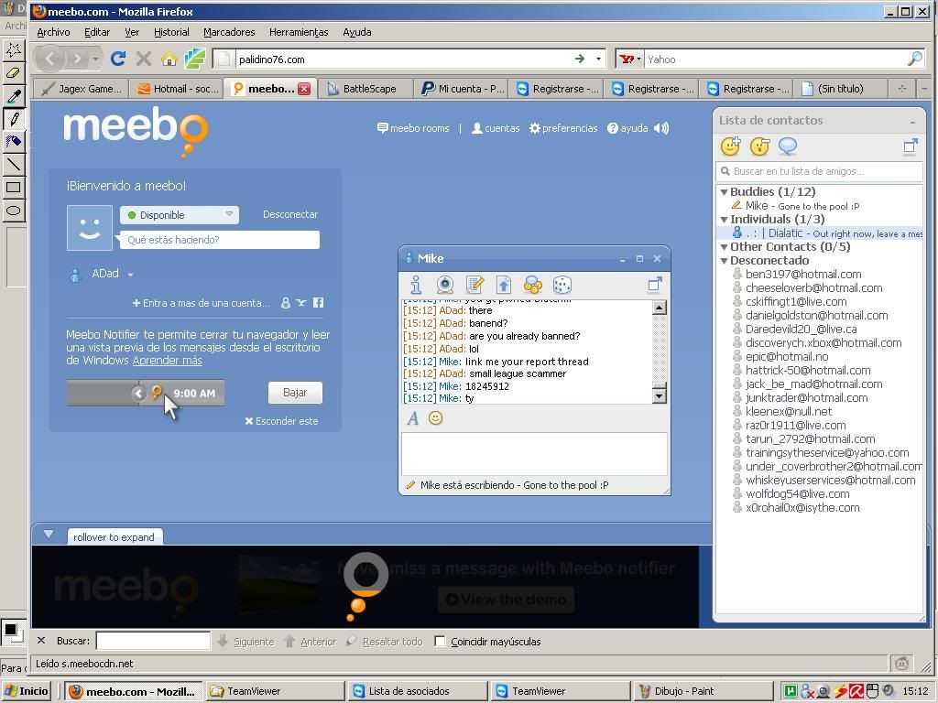Open the emoticon picker in chat

click(x=435, y=417)
